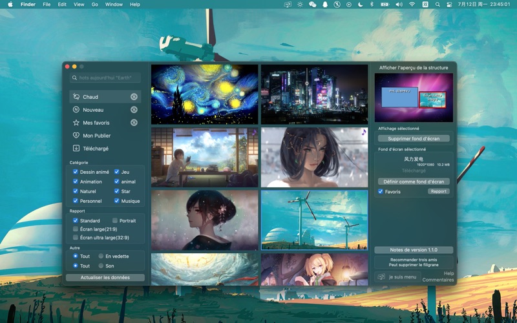Toggle the Animation category checkbox
Viewport: 517px width, 323px height.
click(x=76, y=182)
